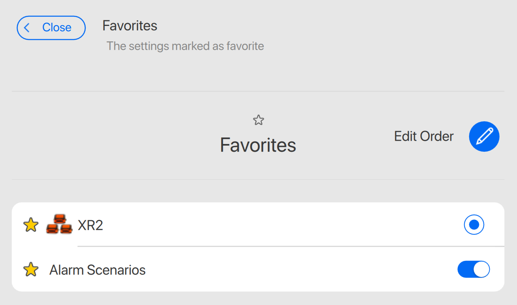Viewport: 517px width, 305px height.
Task: Click the Edit Order label
Action: (x=424, y=136)
